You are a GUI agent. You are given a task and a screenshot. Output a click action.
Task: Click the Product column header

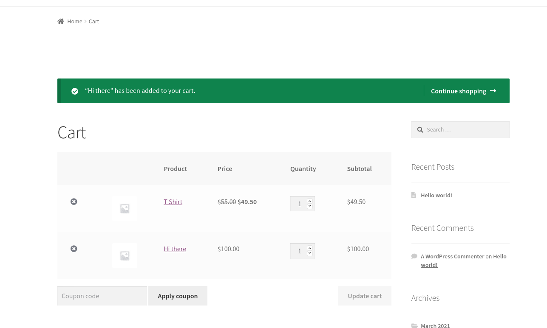click(x=175, y=168)
